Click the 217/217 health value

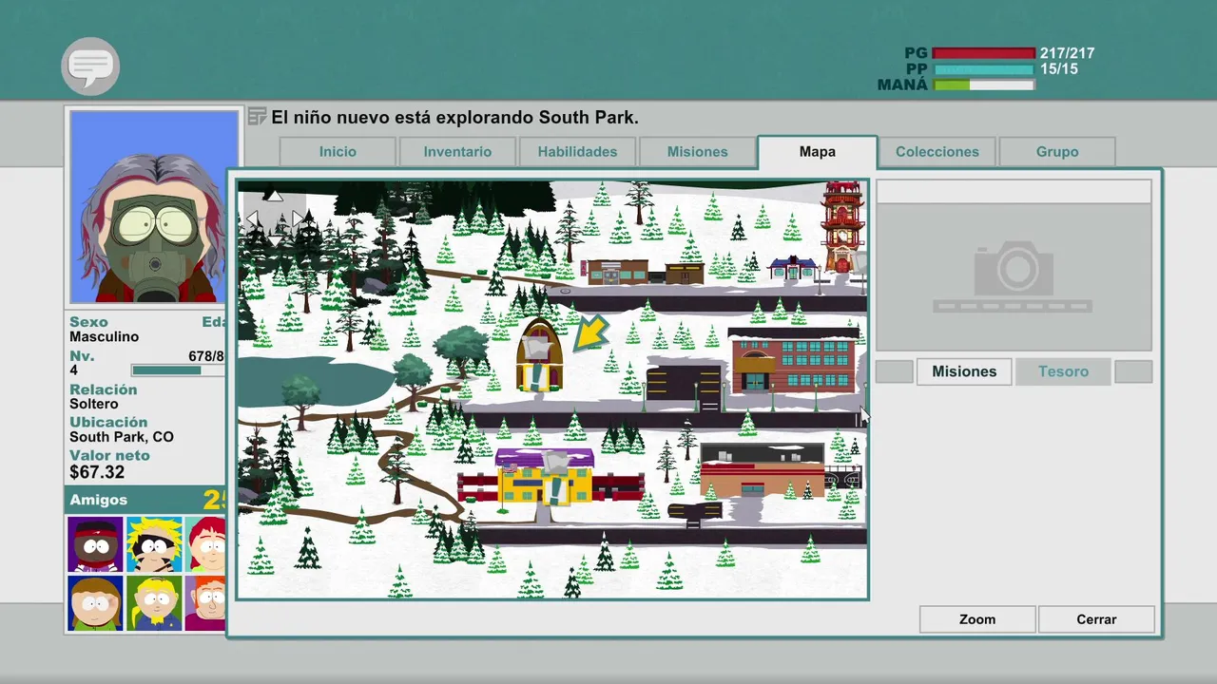point(1067,54)
